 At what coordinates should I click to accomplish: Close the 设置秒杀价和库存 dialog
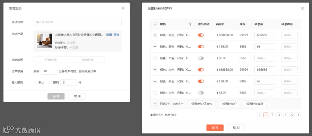click(302, 8)
